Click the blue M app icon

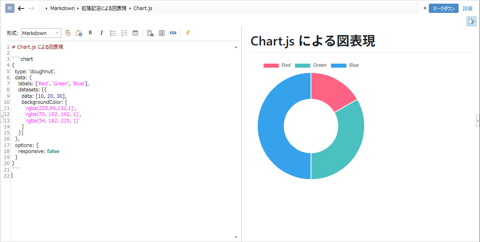tap(10, 8)
